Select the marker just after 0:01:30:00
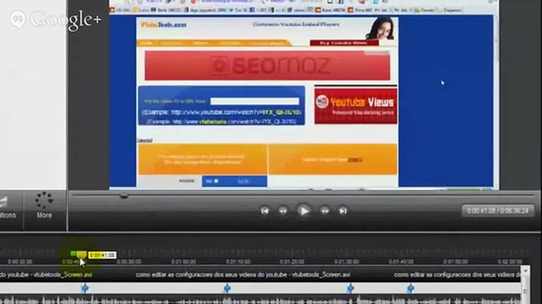The height and width of the screenshot is (304, 542). (350, 288)
